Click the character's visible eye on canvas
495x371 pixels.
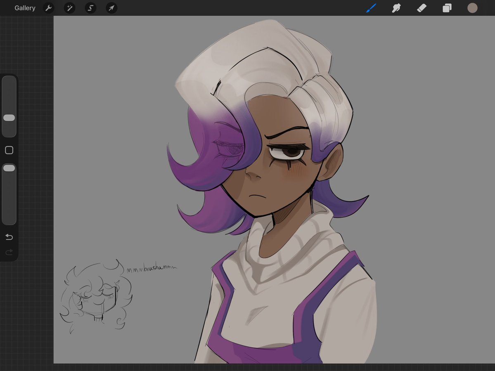click(x=288, y=154)
